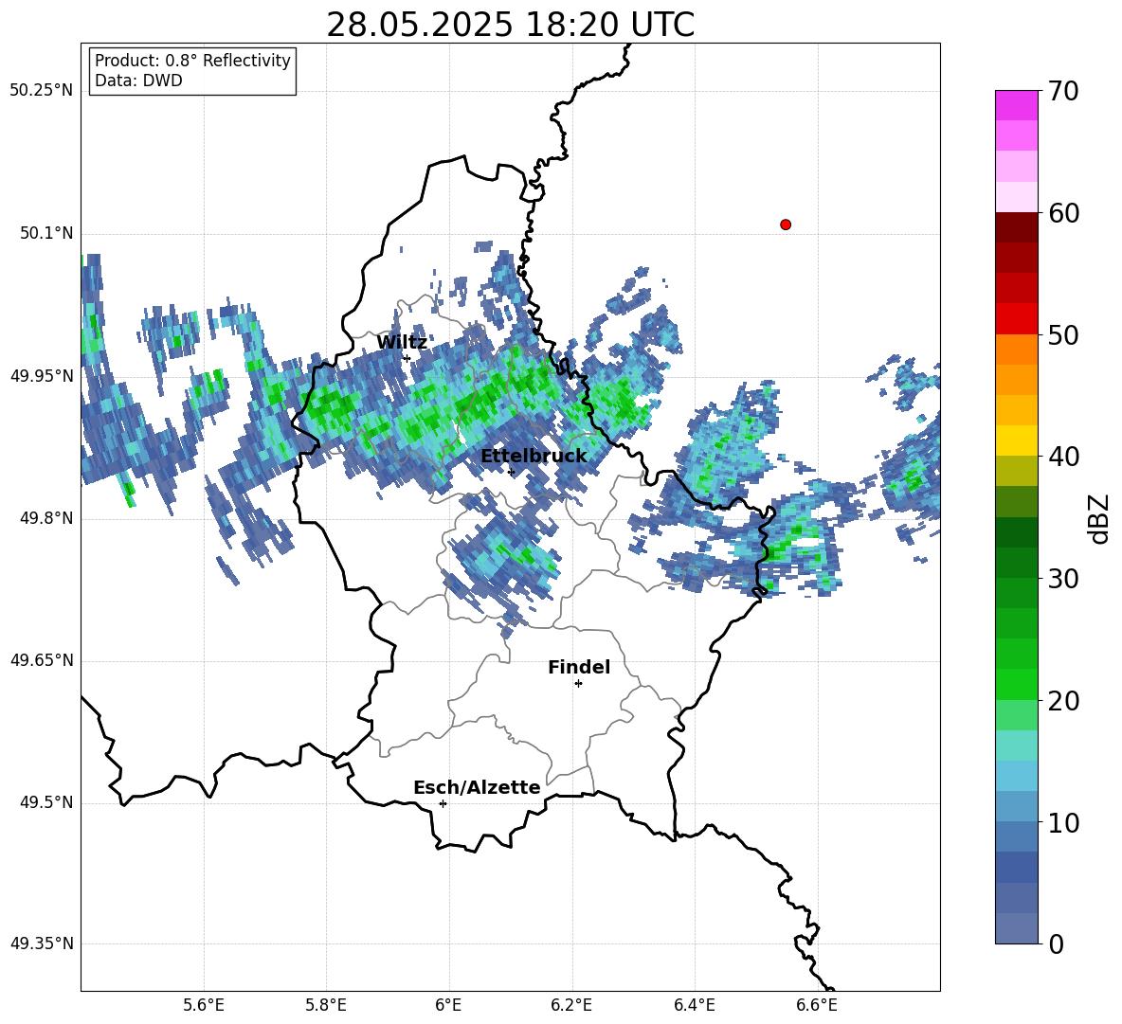Image resolution: width=1122 pixels, height=1024 pixels.
Task: Click the 49.5°N latitude label
Action: click(47, 802)
